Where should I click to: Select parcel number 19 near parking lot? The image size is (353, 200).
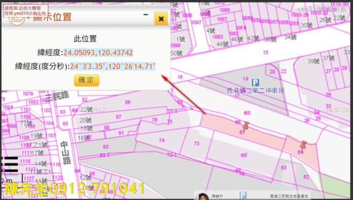tap(245, 79)
